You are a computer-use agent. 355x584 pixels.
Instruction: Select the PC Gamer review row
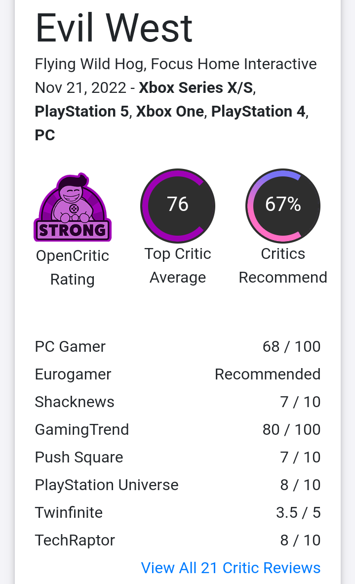(178, 347)
